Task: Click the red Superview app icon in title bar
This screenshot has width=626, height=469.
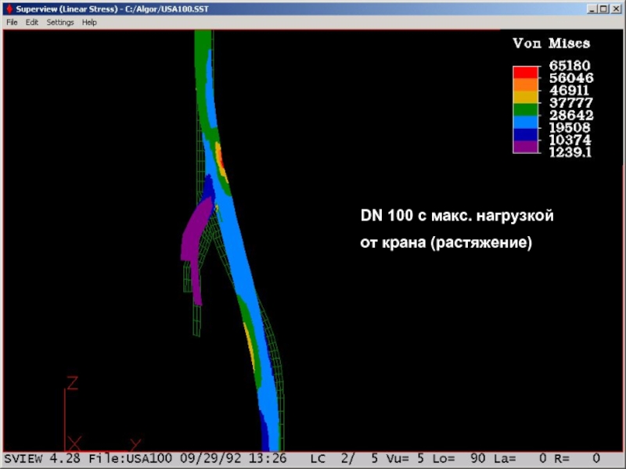Action: tap(9, 9)
